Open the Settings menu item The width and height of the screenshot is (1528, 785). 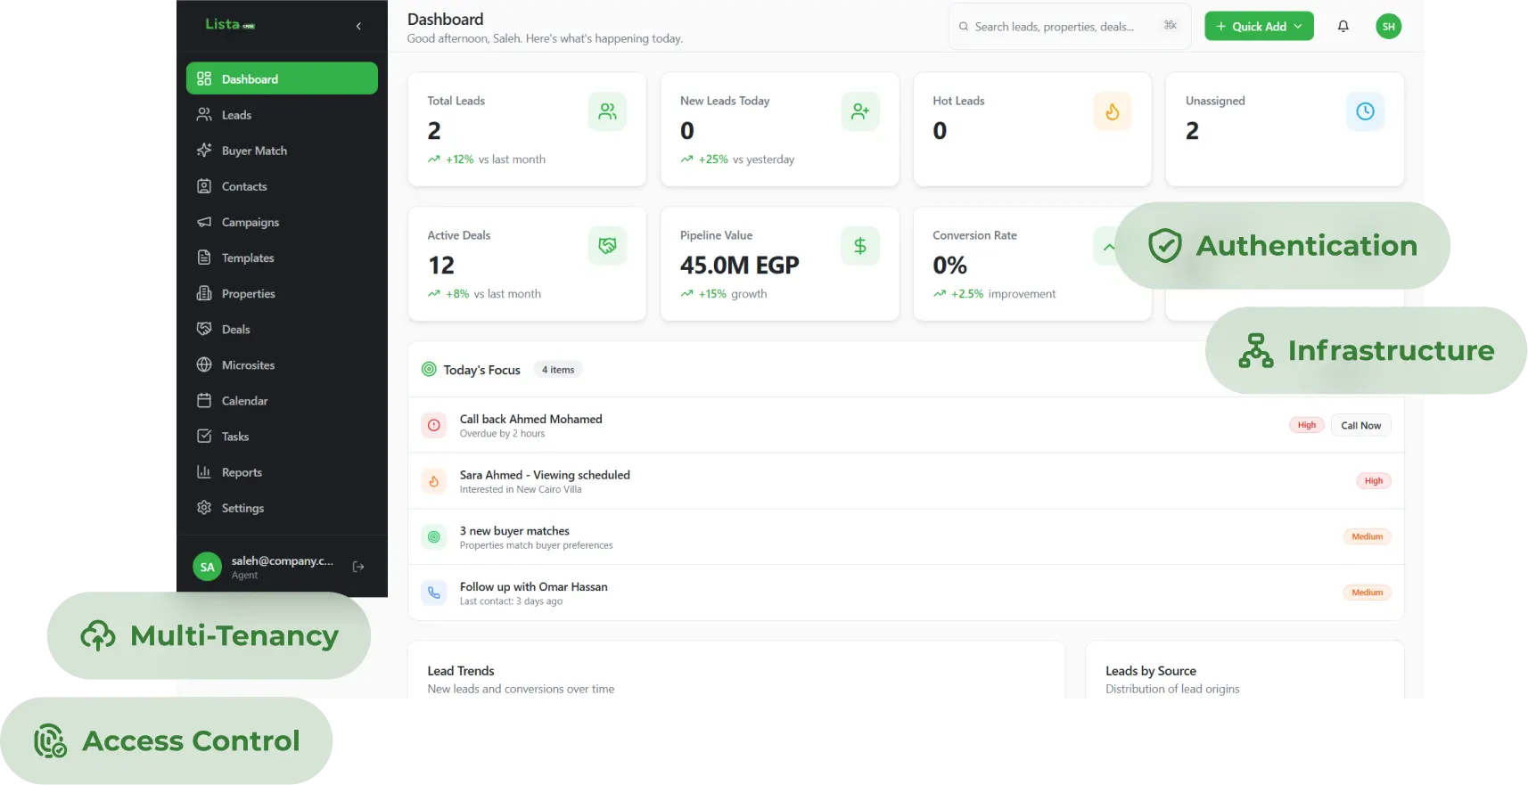pos(242,508)
